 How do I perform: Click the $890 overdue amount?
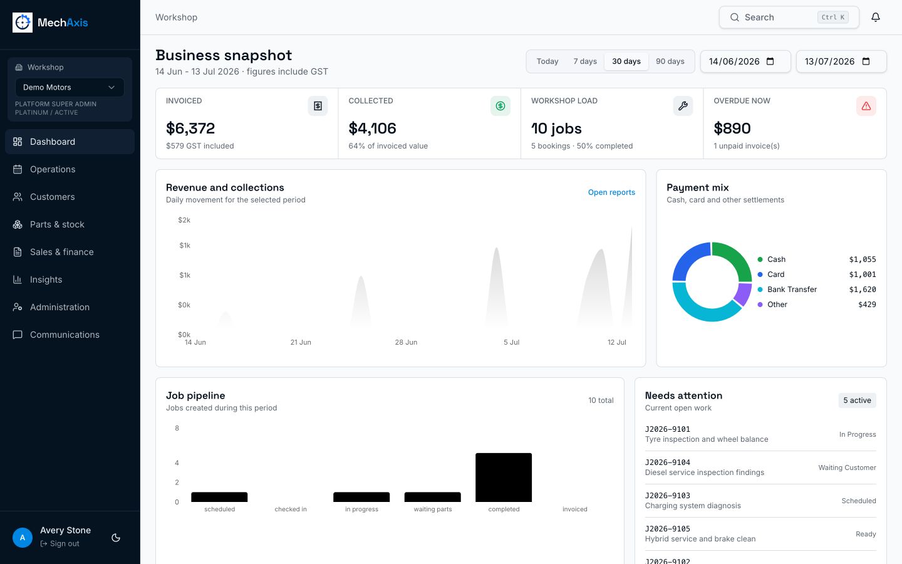732,128
